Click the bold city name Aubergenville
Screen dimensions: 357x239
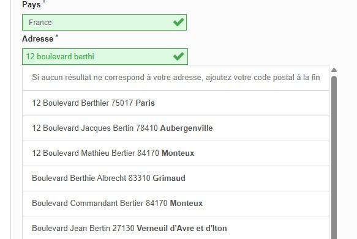point(187,128)
